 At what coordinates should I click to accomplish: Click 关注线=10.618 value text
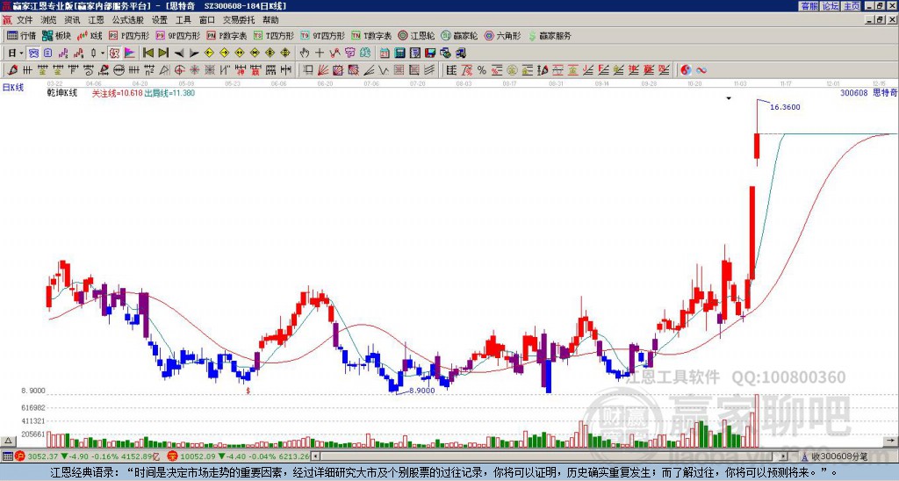click(x=118, y=93)
